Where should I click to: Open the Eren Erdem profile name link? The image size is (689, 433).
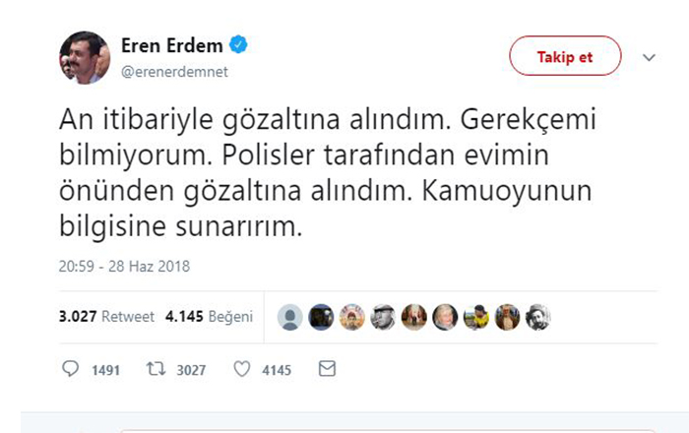point(172,44)
